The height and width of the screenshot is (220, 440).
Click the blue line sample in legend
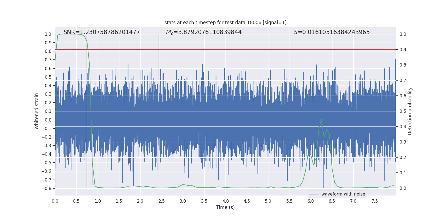(x=314, y=194)
